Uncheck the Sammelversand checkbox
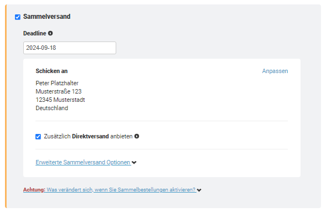This screenshot has height=212, width=326. click(18, 17)
